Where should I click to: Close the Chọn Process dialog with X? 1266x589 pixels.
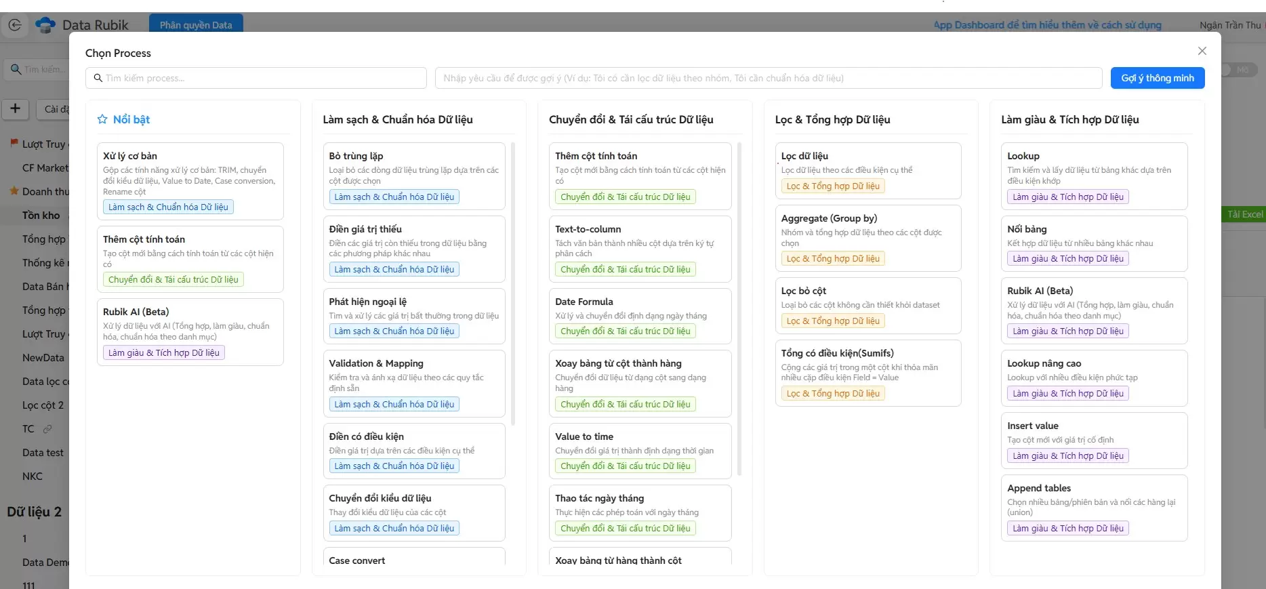point(1202,51)
